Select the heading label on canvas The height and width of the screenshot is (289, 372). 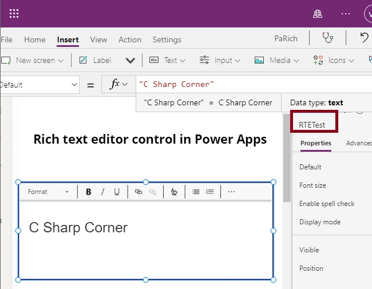[x=150, y=139]
